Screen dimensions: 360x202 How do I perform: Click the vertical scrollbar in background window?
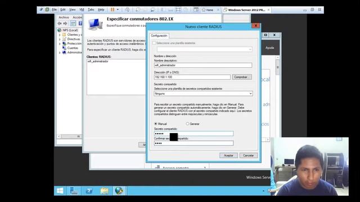(277, 67)
